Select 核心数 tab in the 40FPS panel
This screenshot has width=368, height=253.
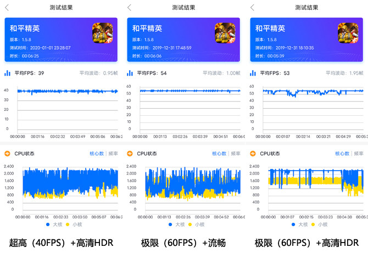coord(97,154)
